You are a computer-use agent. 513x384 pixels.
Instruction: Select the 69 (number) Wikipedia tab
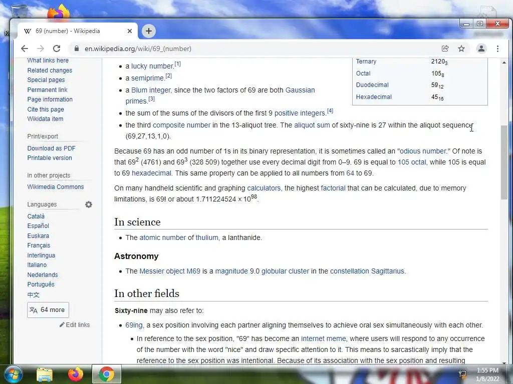[x=78, y=31]
